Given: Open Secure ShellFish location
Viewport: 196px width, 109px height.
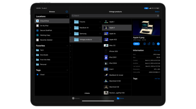Looking at the screenshot, I should pyautogui.click(x=52, y=31).
